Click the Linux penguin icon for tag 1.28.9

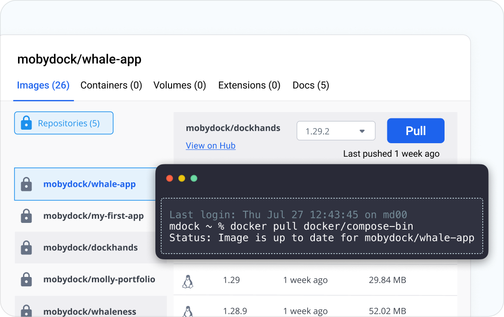coord(187,311)
